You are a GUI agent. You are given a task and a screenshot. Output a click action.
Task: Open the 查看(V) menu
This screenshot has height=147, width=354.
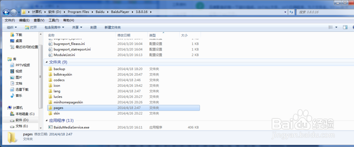tap(39, 20)
